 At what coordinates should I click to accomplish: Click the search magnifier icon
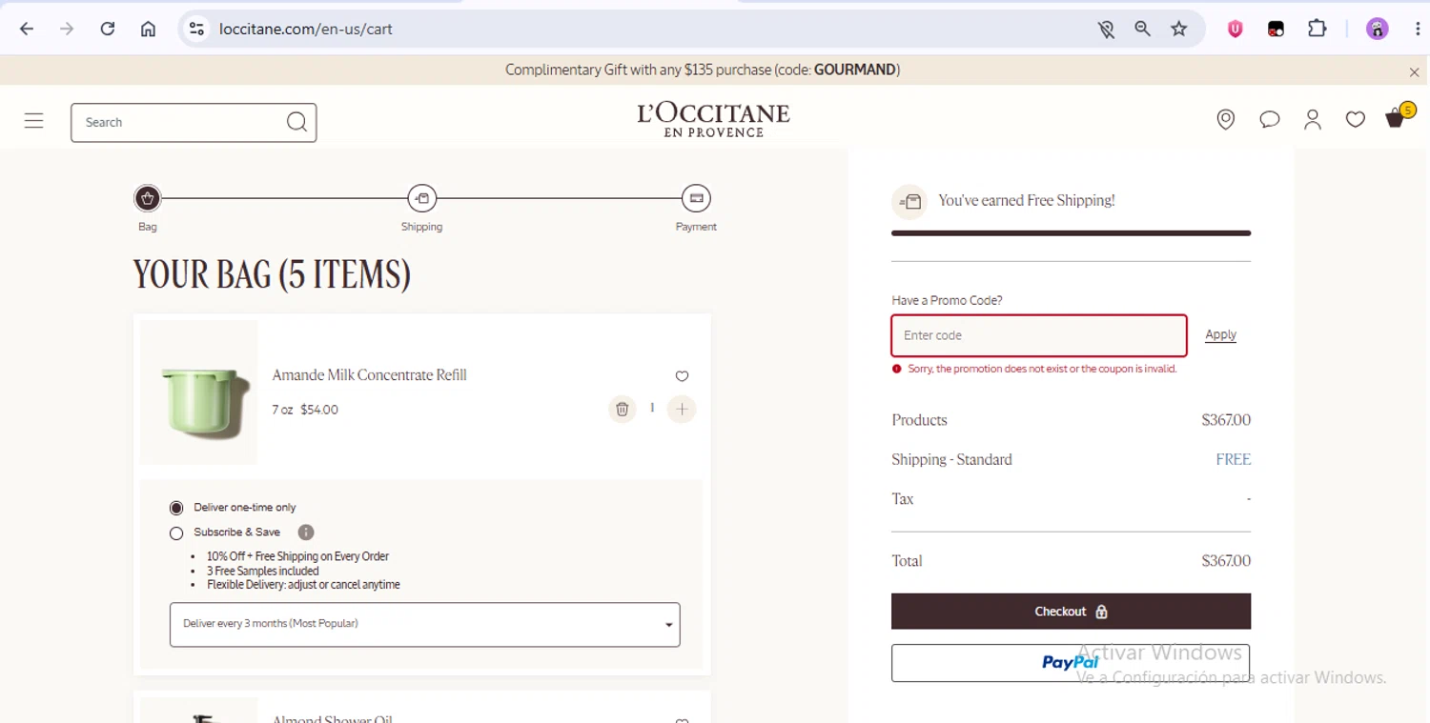(296, 122)
